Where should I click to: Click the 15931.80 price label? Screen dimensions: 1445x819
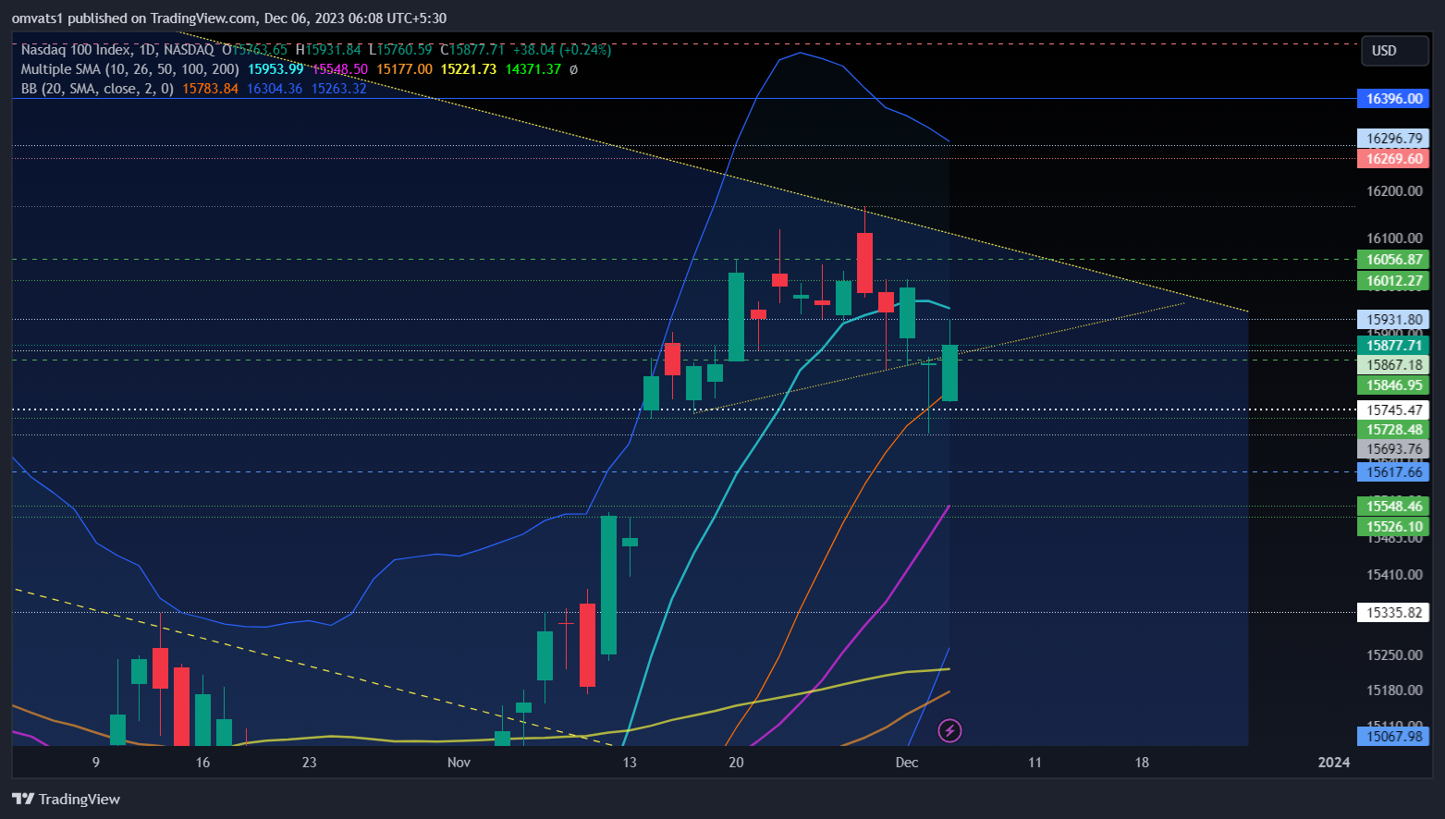1393,320
